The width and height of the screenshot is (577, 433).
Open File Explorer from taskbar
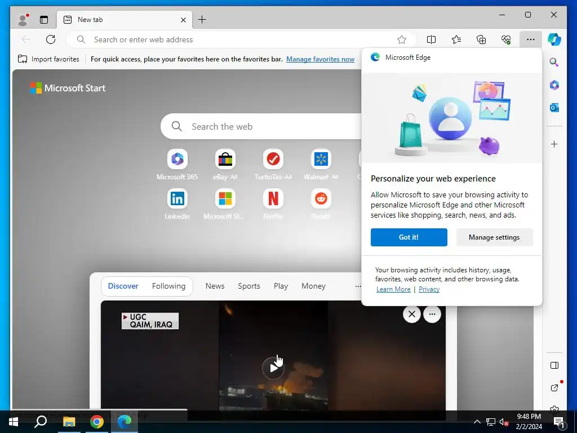click(69, 422)
